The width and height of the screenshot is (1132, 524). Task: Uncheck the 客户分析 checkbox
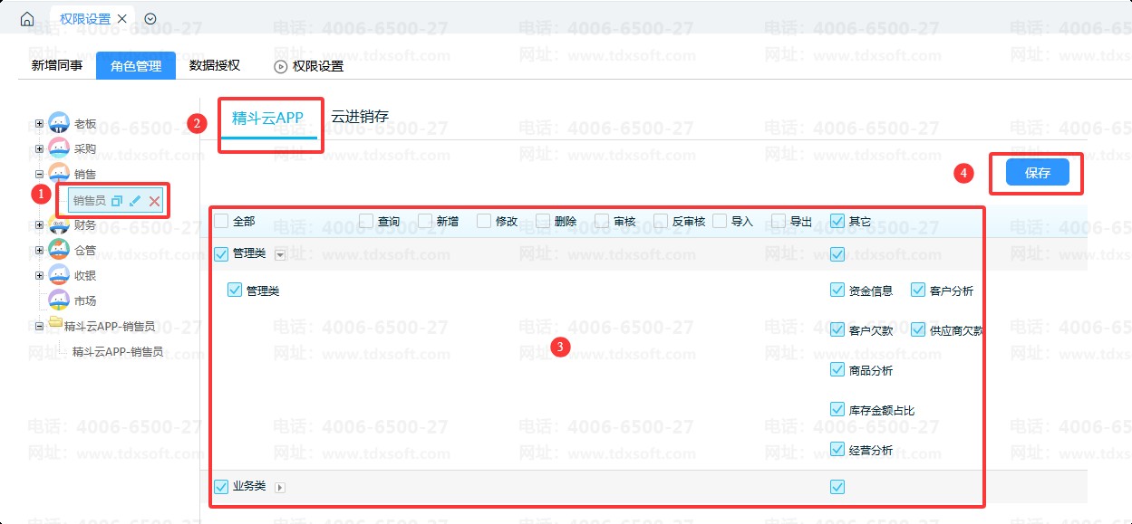(x=918, y=291)
